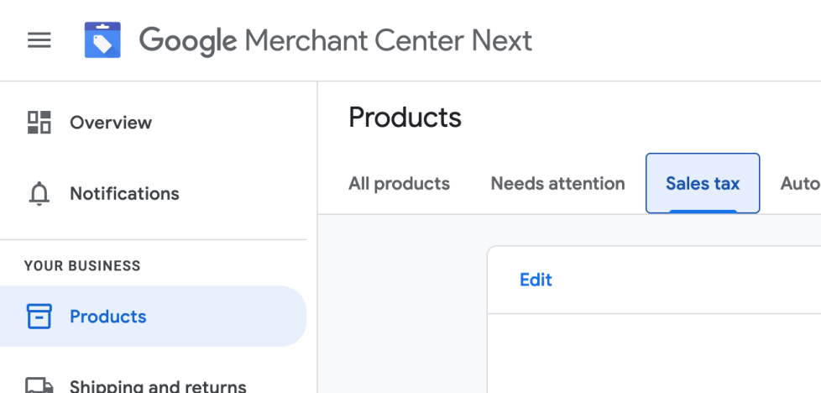Open the partially visible Auto tab

pyautogui.click(x=800, y=183)
